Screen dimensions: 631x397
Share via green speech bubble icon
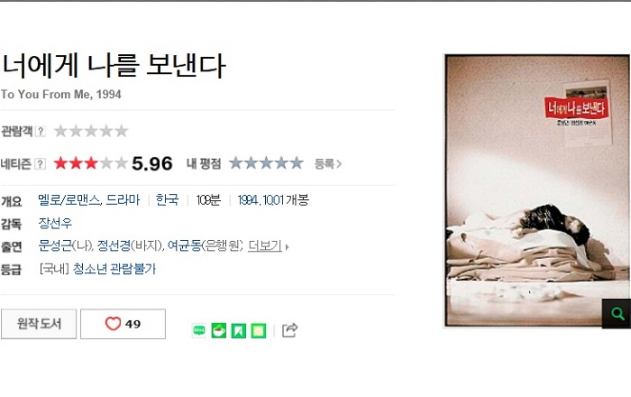tap(199, 330)
